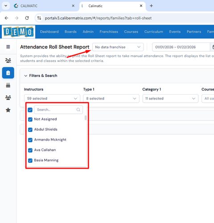Select the highlighted roll sheet clipboard icon
214x223 pixels.
coord(8,73)
